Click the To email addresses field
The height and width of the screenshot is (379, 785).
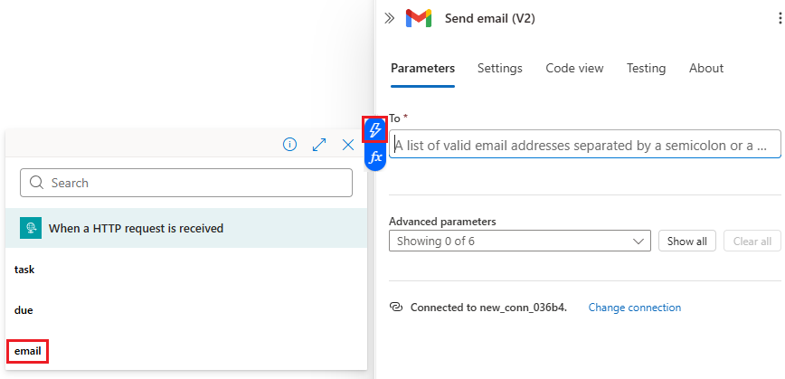click(585, 145)
